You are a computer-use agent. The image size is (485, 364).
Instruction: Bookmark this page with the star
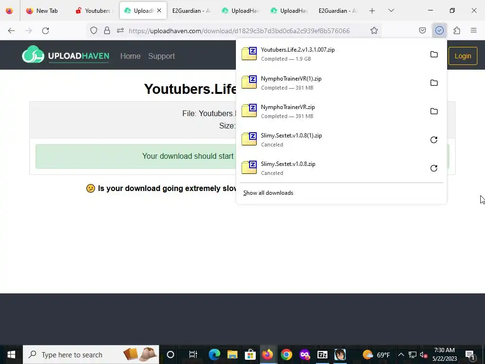[x=374, y=30]
